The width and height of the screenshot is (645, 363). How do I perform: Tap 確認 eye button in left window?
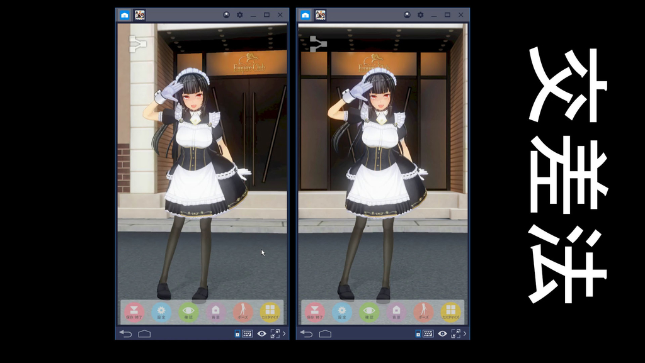pyautogui.click(x=188, y=312)
